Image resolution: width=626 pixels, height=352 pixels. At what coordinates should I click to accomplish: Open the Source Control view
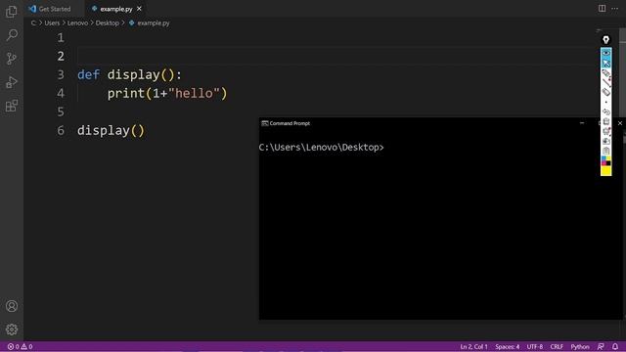click(12, 59)
